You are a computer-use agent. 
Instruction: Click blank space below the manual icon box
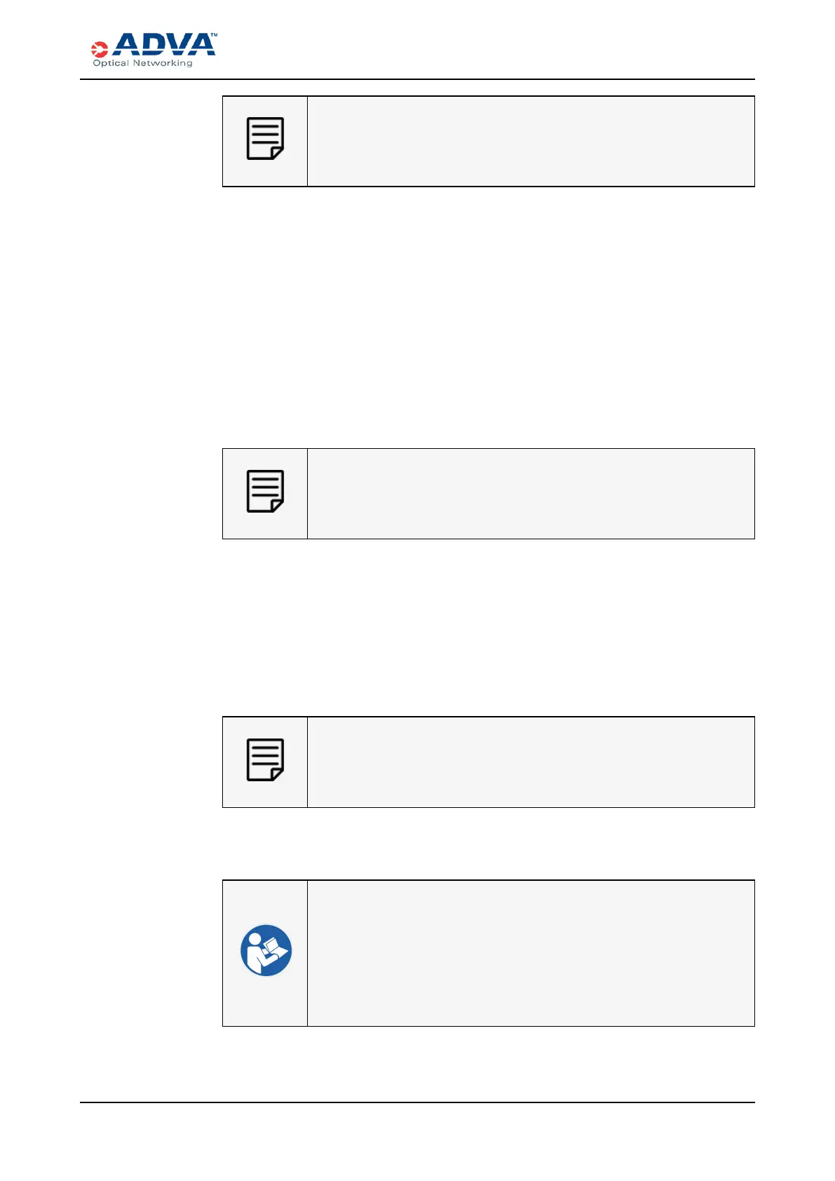tap(488, 1062)
